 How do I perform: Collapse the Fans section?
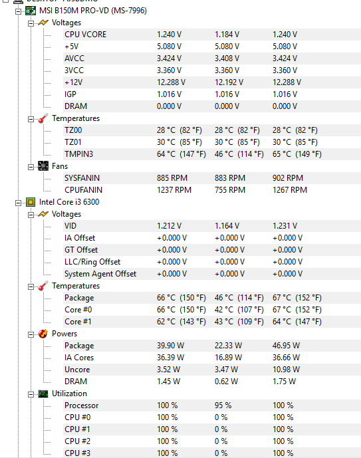pos(31,167)
